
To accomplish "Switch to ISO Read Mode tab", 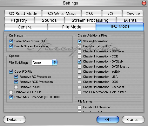I will point(23,13).
